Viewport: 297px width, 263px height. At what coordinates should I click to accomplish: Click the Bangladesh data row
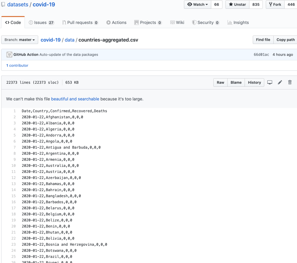[51, 196]
